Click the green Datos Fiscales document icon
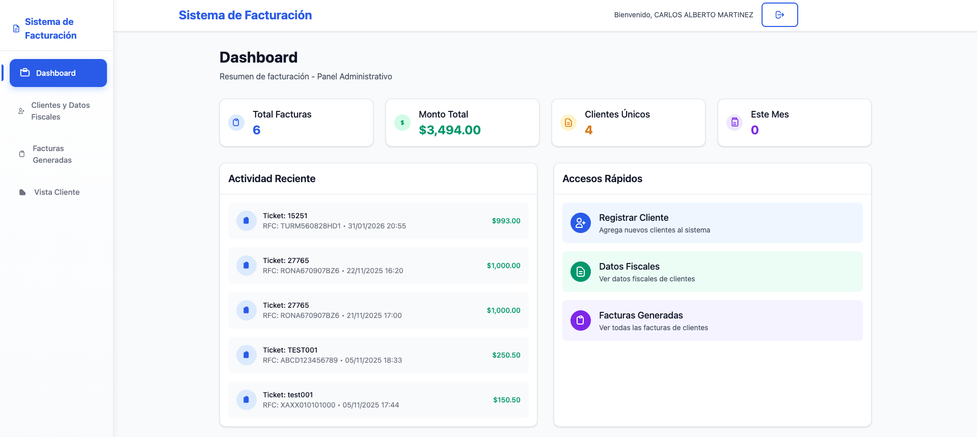 coord(580,272)
